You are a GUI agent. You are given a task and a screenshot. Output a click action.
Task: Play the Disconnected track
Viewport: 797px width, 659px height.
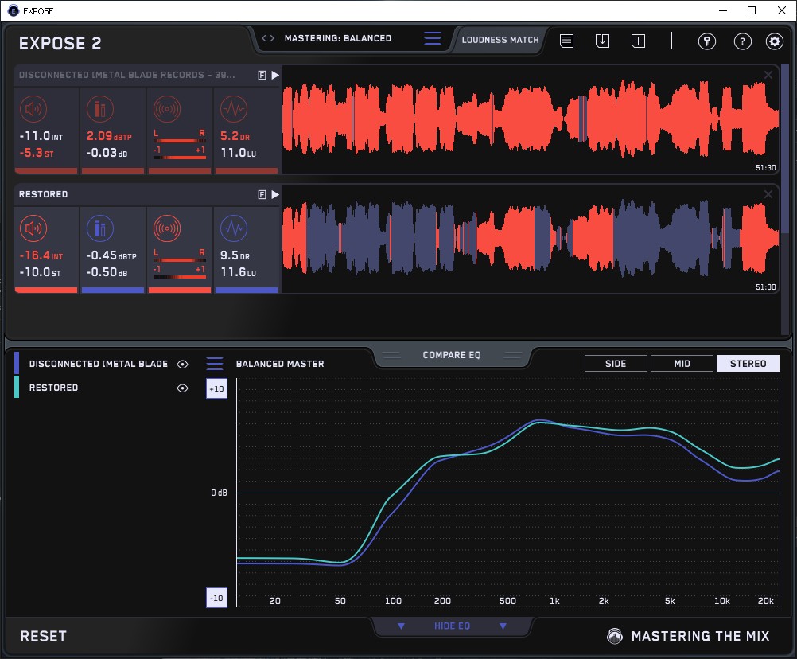point(275,76)
